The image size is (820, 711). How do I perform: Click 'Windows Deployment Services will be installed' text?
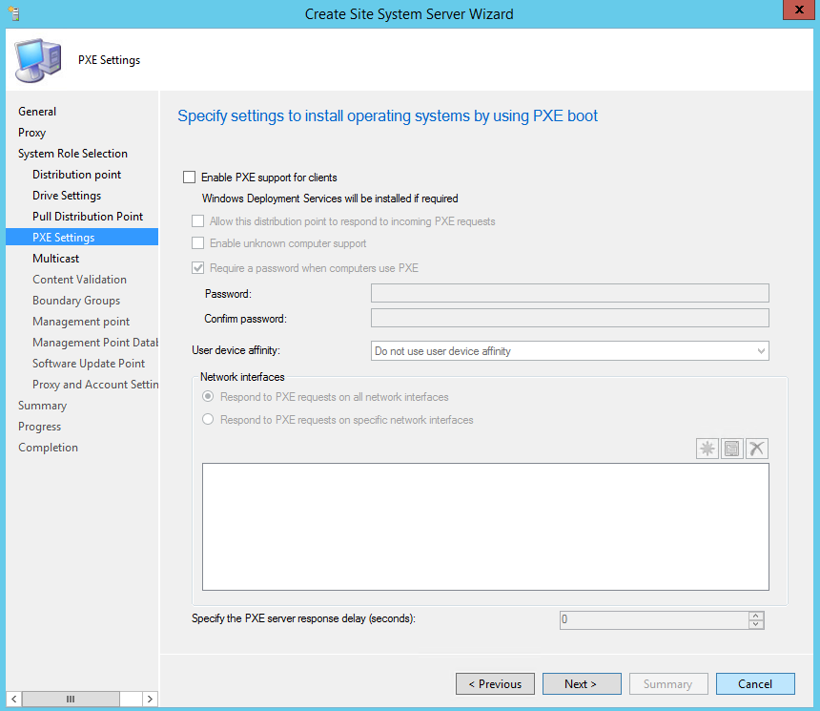pyautogui.click(x=330, y=199)
